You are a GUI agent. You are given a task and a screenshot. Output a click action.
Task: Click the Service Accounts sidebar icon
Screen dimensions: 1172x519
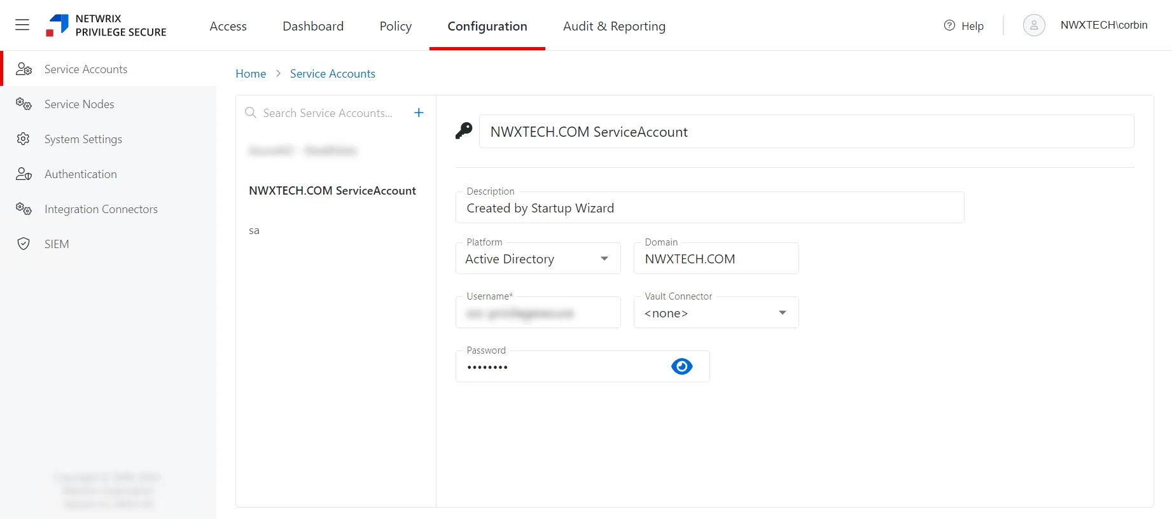click(24, 69)
